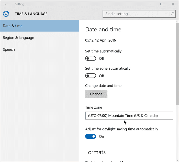This screenshot has height=162, width=179.
Task: Open the Time zone dropdown
Action: click(x=129, y=116)
